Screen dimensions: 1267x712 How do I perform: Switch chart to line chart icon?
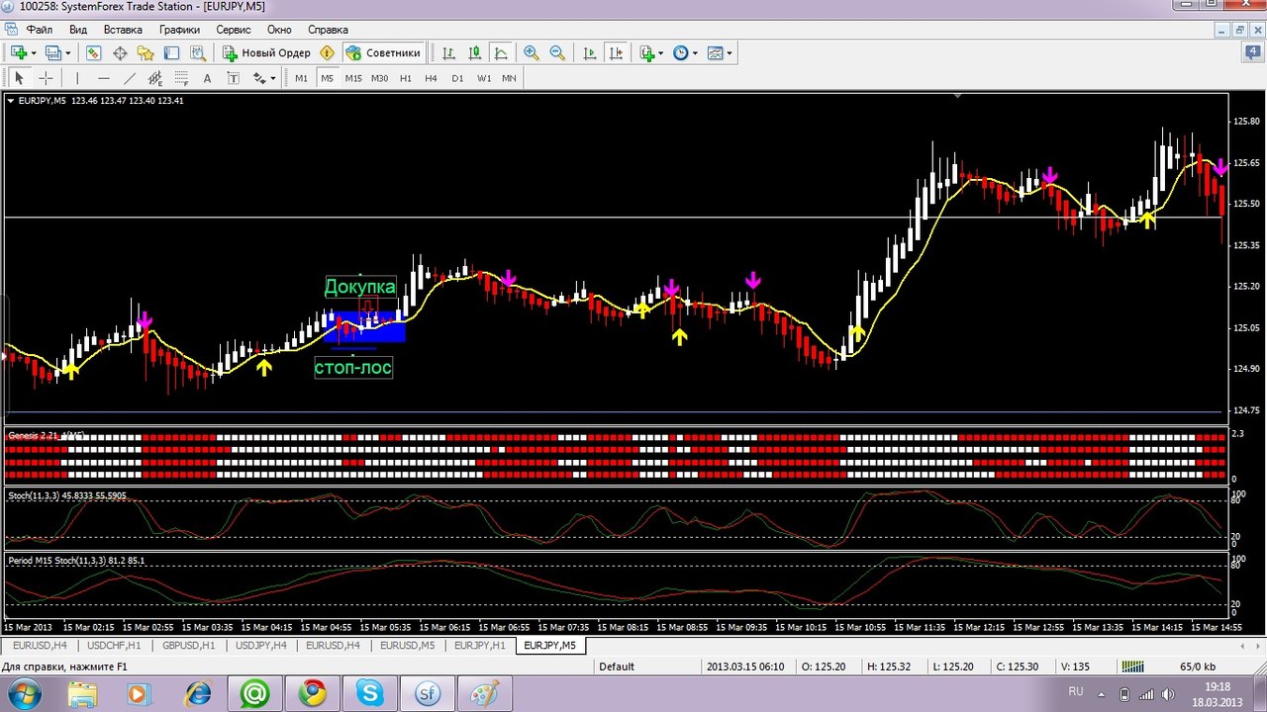click(501, 52)
